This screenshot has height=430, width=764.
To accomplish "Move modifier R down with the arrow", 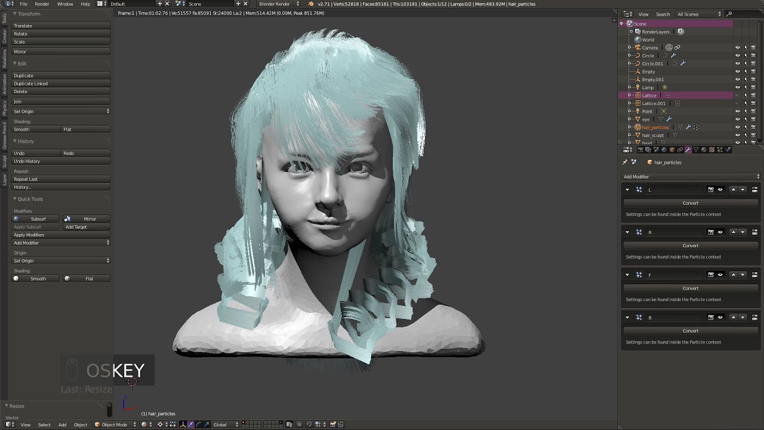I will point(743,232).
